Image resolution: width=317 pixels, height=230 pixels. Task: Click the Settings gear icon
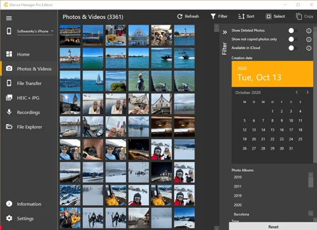9,218
